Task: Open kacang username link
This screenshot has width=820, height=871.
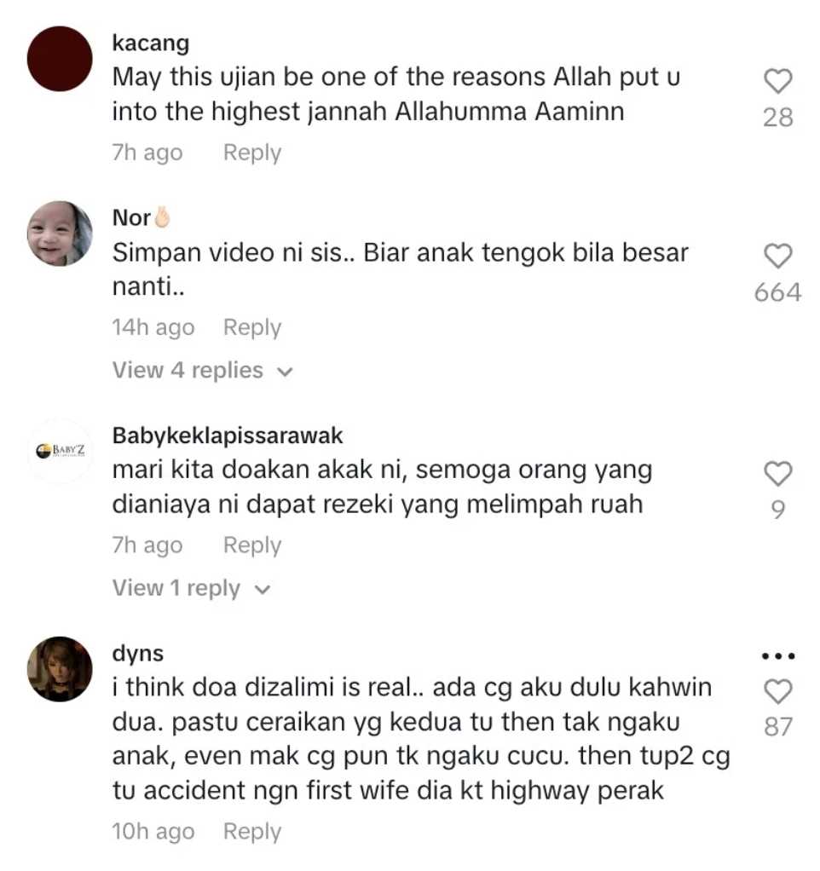Action: pos(151,43)
